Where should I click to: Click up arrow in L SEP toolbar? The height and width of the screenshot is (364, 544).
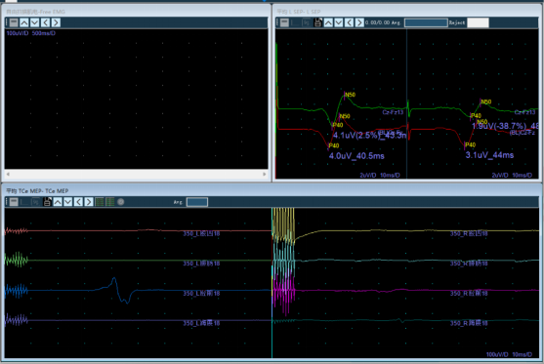point(328,22)
